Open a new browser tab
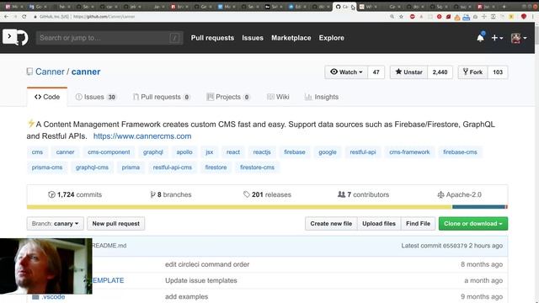Image resolution: width=539 pixels, height=303 pixels. point(504,7)
